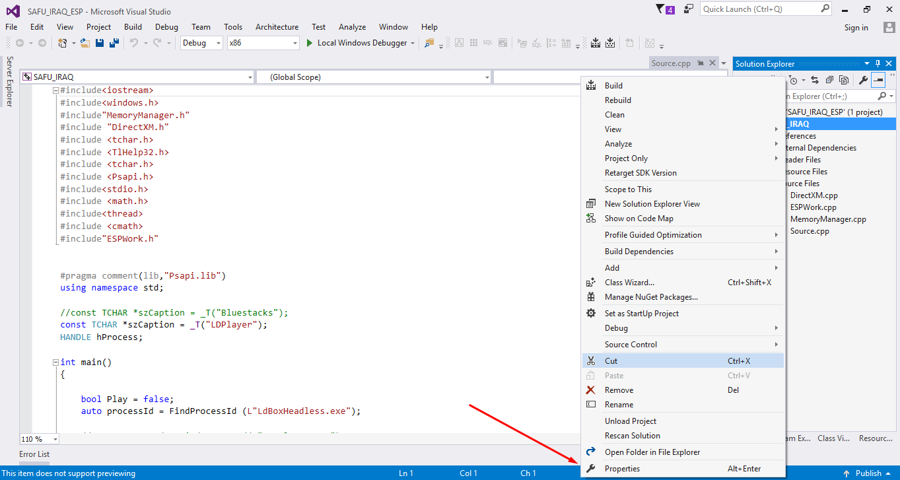900x480 pixels.
Task: Select Build in the context menu
Action: (x=683, y=86)
